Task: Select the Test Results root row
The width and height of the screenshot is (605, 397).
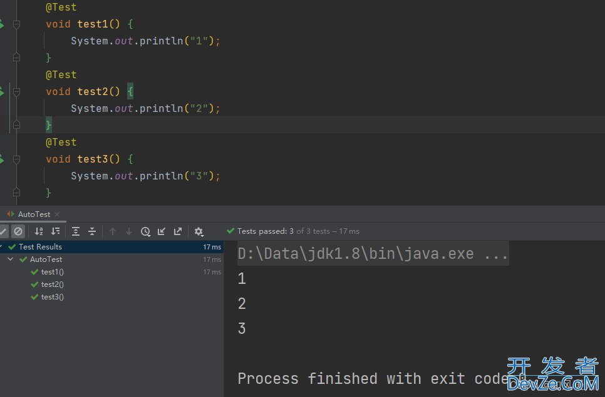Action: (x=111, y=247)
